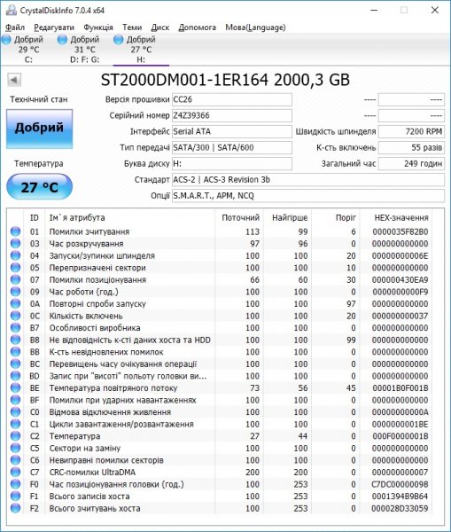Screen dimensions: 451x532
Task: Click status icon for F1 Всього записів хоста
Action: click(x=15, y=497)
